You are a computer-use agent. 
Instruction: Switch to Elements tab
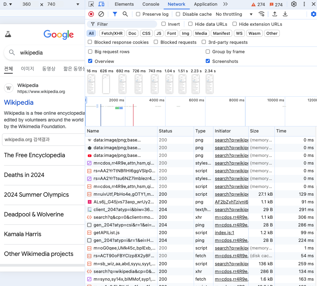pos(124,4)
